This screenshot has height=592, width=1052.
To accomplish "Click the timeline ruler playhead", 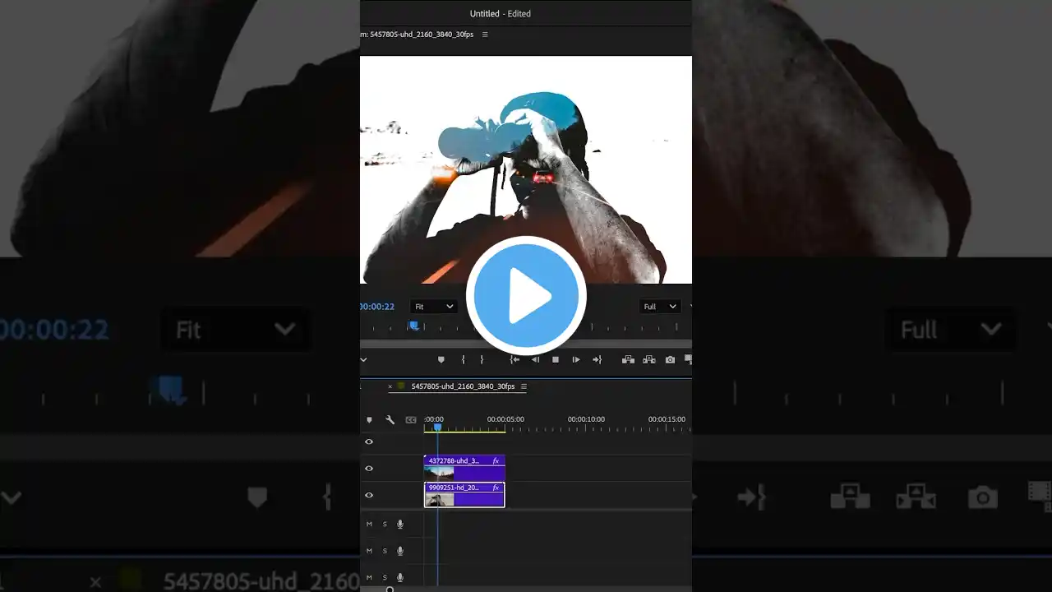I will 437,427.
